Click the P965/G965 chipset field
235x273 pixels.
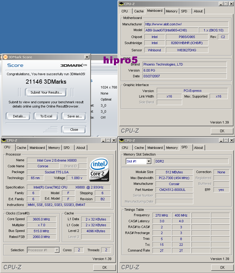[187, 37]
